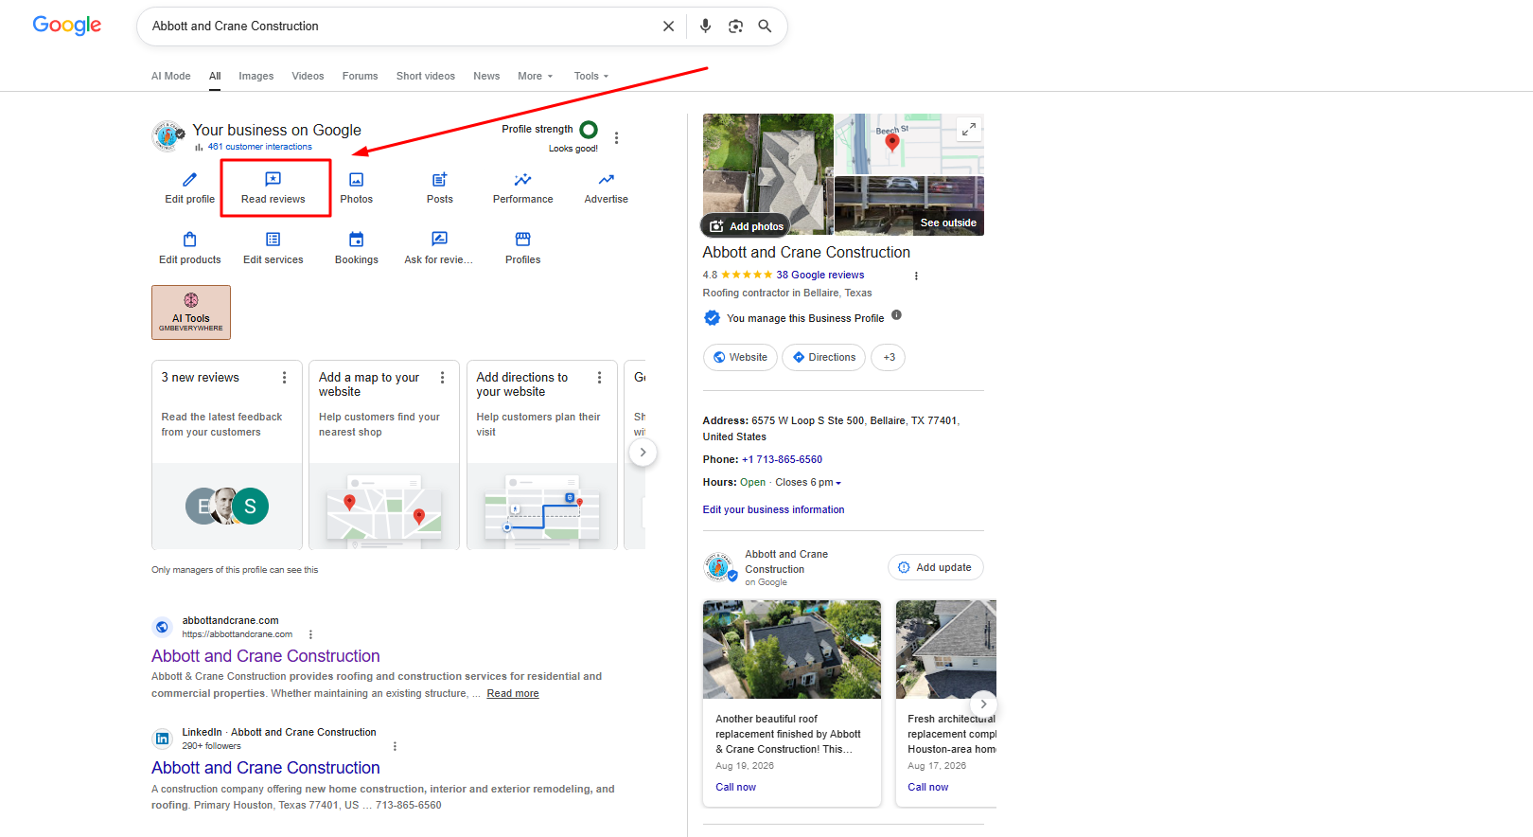Open Aug 19 roof replacement post image
The image size is (1533, 837).
(791, 650)
